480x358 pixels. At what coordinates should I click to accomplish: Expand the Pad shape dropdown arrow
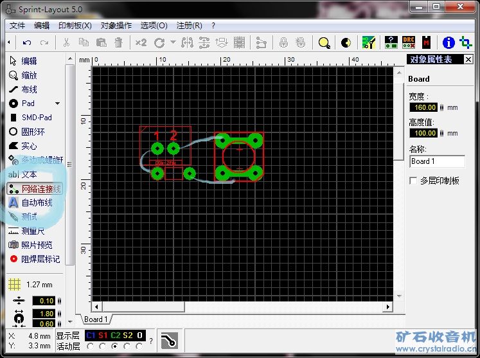tap(58, 103)
